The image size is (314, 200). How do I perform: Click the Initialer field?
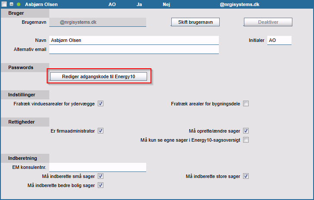[x=279, y=40]
